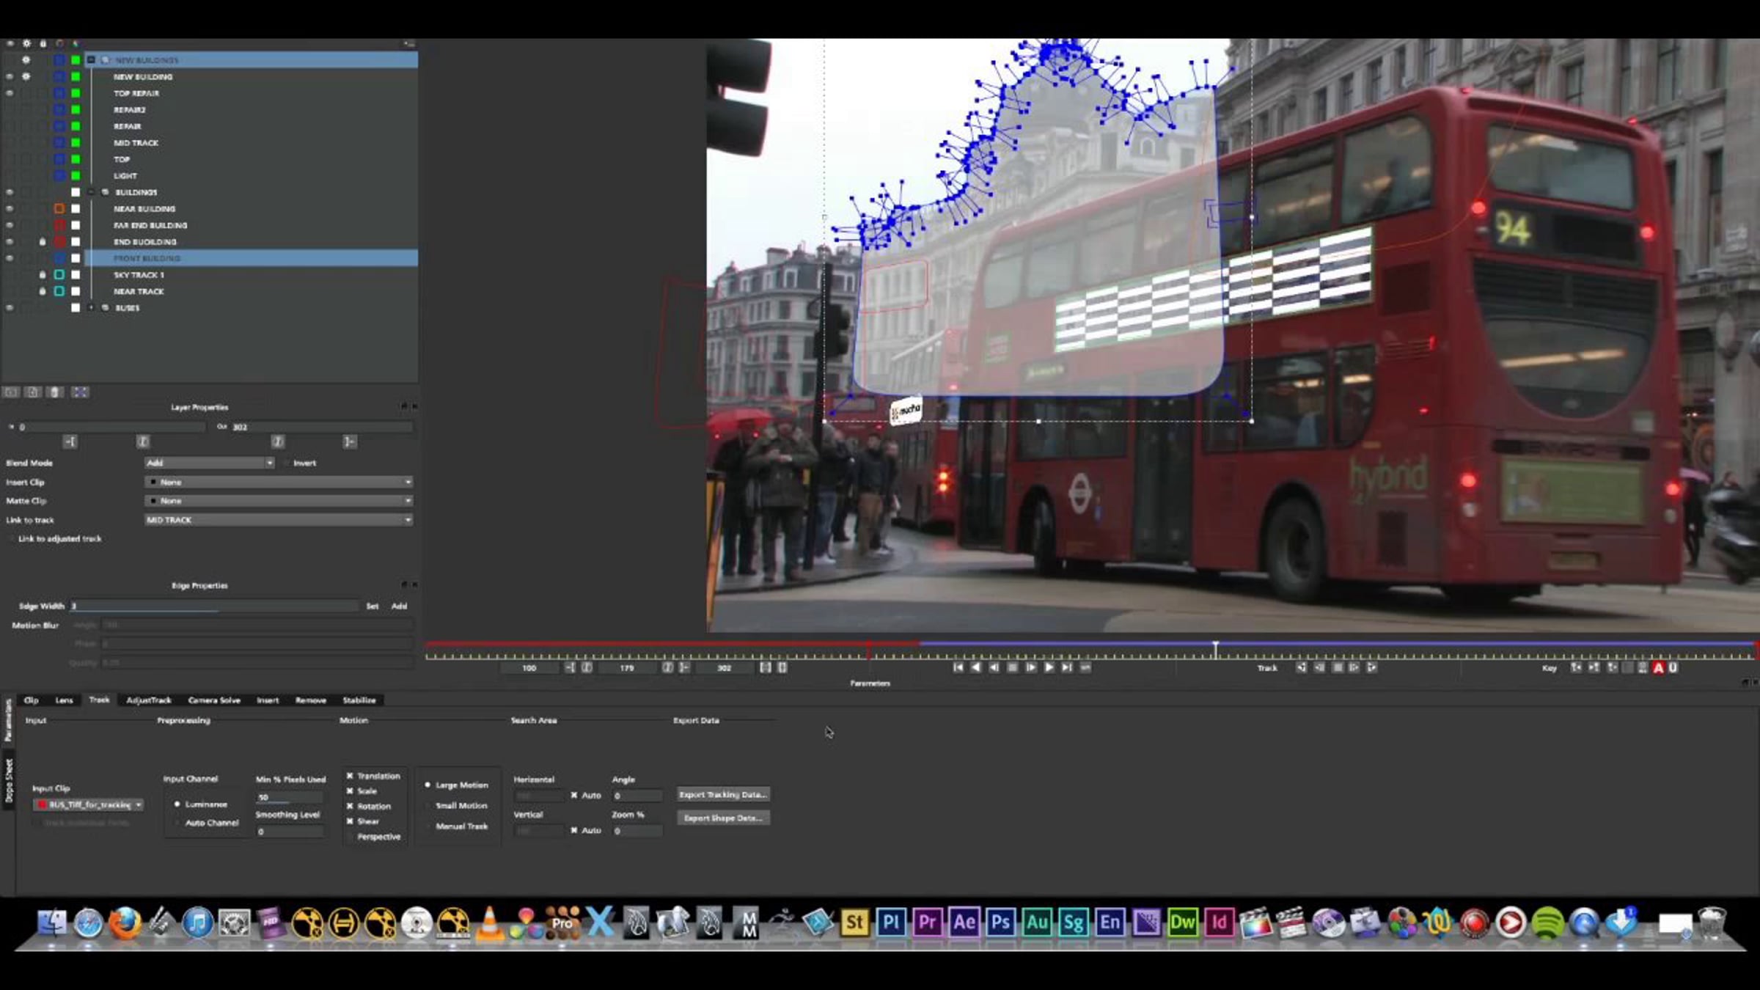Click the red color swatch on FAR END BUILDING
1760x990 pixels.
pos(59,225)
